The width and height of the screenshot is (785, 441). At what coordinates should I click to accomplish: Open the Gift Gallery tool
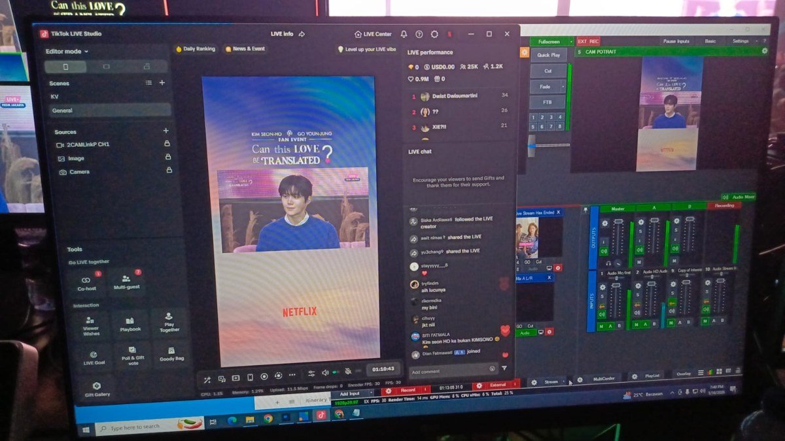pos(97,389)
